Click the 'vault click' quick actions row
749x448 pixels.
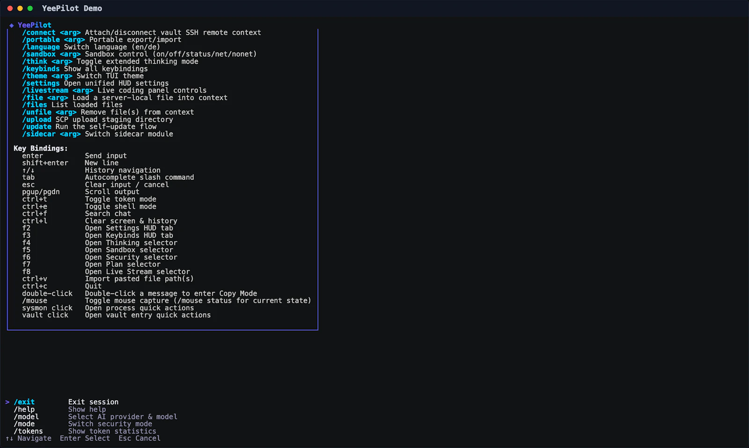click(x=116, y=316)
